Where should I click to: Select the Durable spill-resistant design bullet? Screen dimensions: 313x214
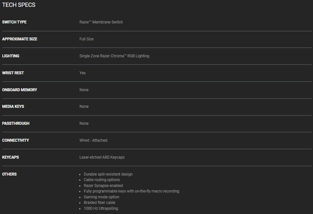[x=108, y=174]
